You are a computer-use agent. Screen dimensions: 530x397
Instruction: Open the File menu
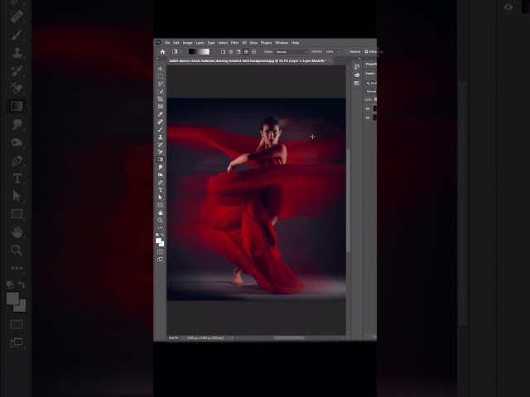point(167,43)
